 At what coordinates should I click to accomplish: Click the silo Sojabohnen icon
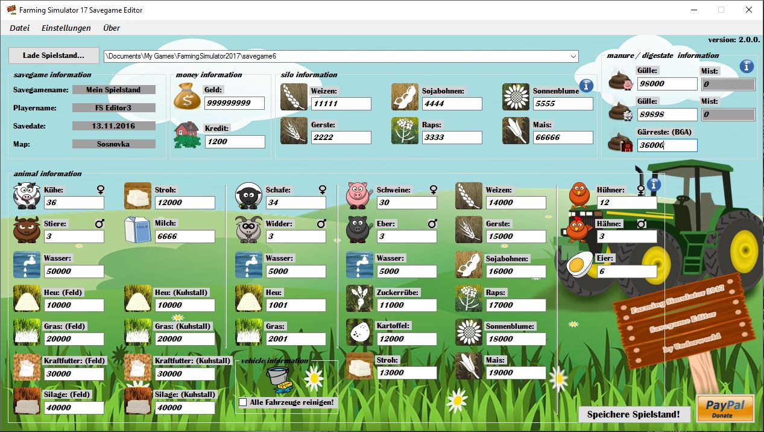405,97
